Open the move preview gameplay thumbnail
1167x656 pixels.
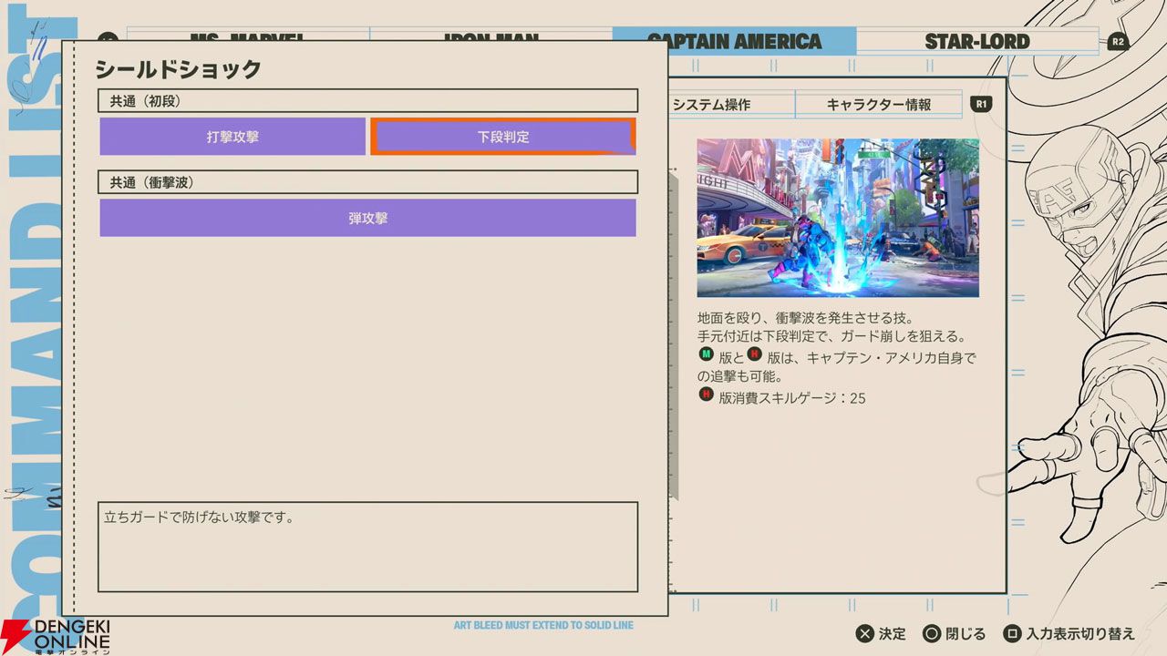(838, 218)
